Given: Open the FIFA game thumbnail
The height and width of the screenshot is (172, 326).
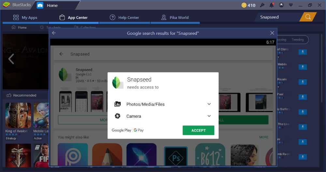Looking at the screenshot, I should point(41,156).
